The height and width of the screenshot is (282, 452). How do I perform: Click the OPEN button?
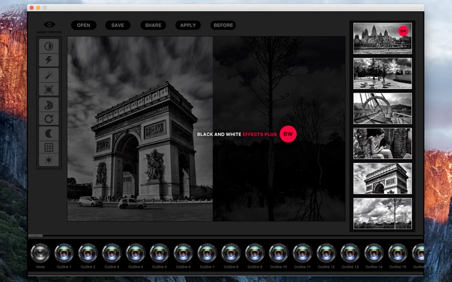(84, 25)
